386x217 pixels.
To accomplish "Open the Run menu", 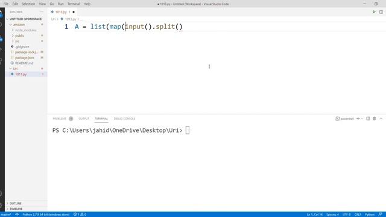I will tap(60, 4).
